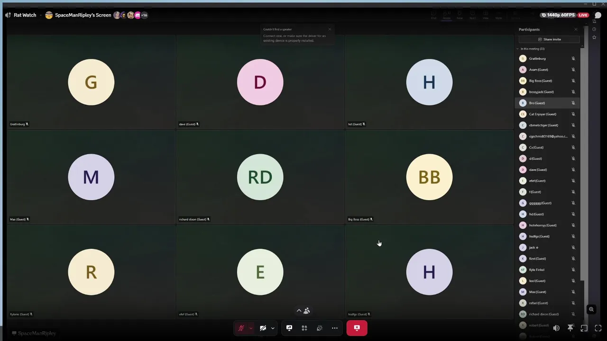Open the microphone options dropdown arrow
Viewport: 607px width, 341px height.
point(251,328)
